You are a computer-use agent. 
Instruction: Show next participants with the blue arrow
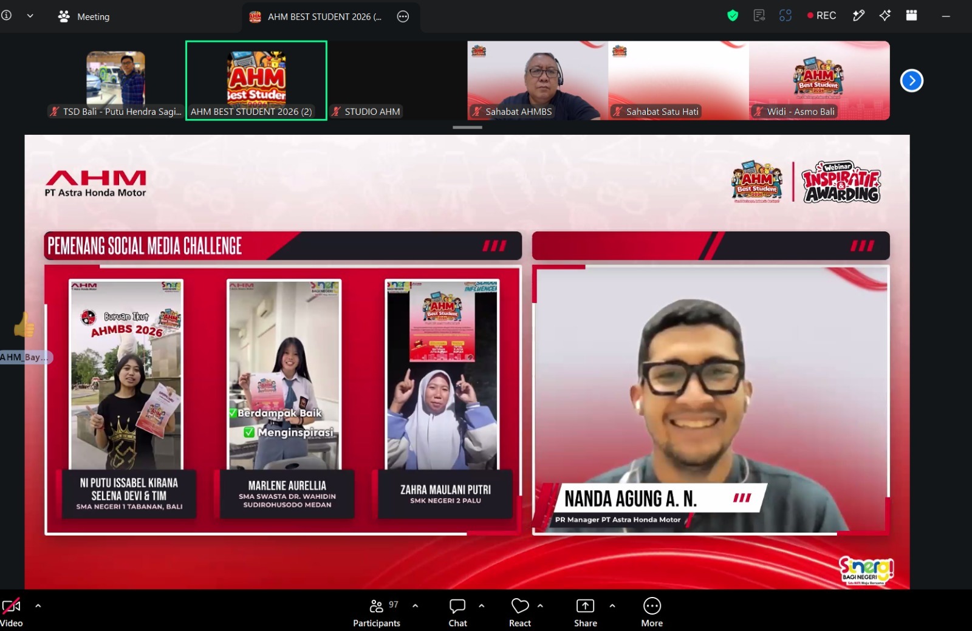(x=911, y=81)
